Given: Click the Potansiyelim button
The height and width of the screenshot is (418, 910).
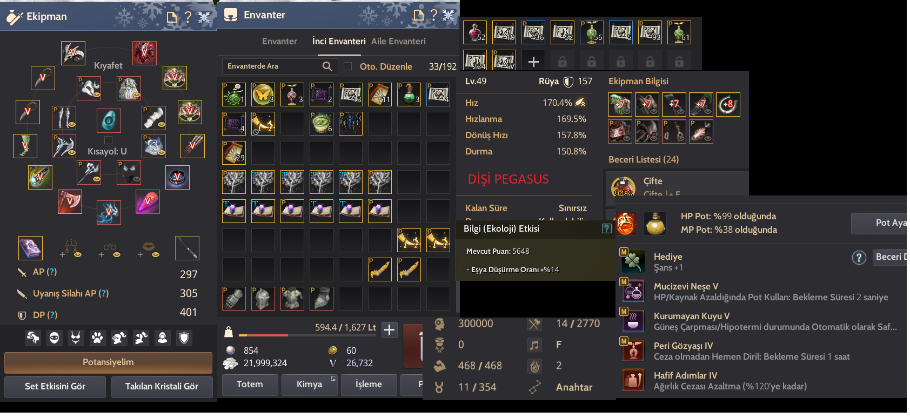Looking at the screenshot, I should [x=108, y=362].
